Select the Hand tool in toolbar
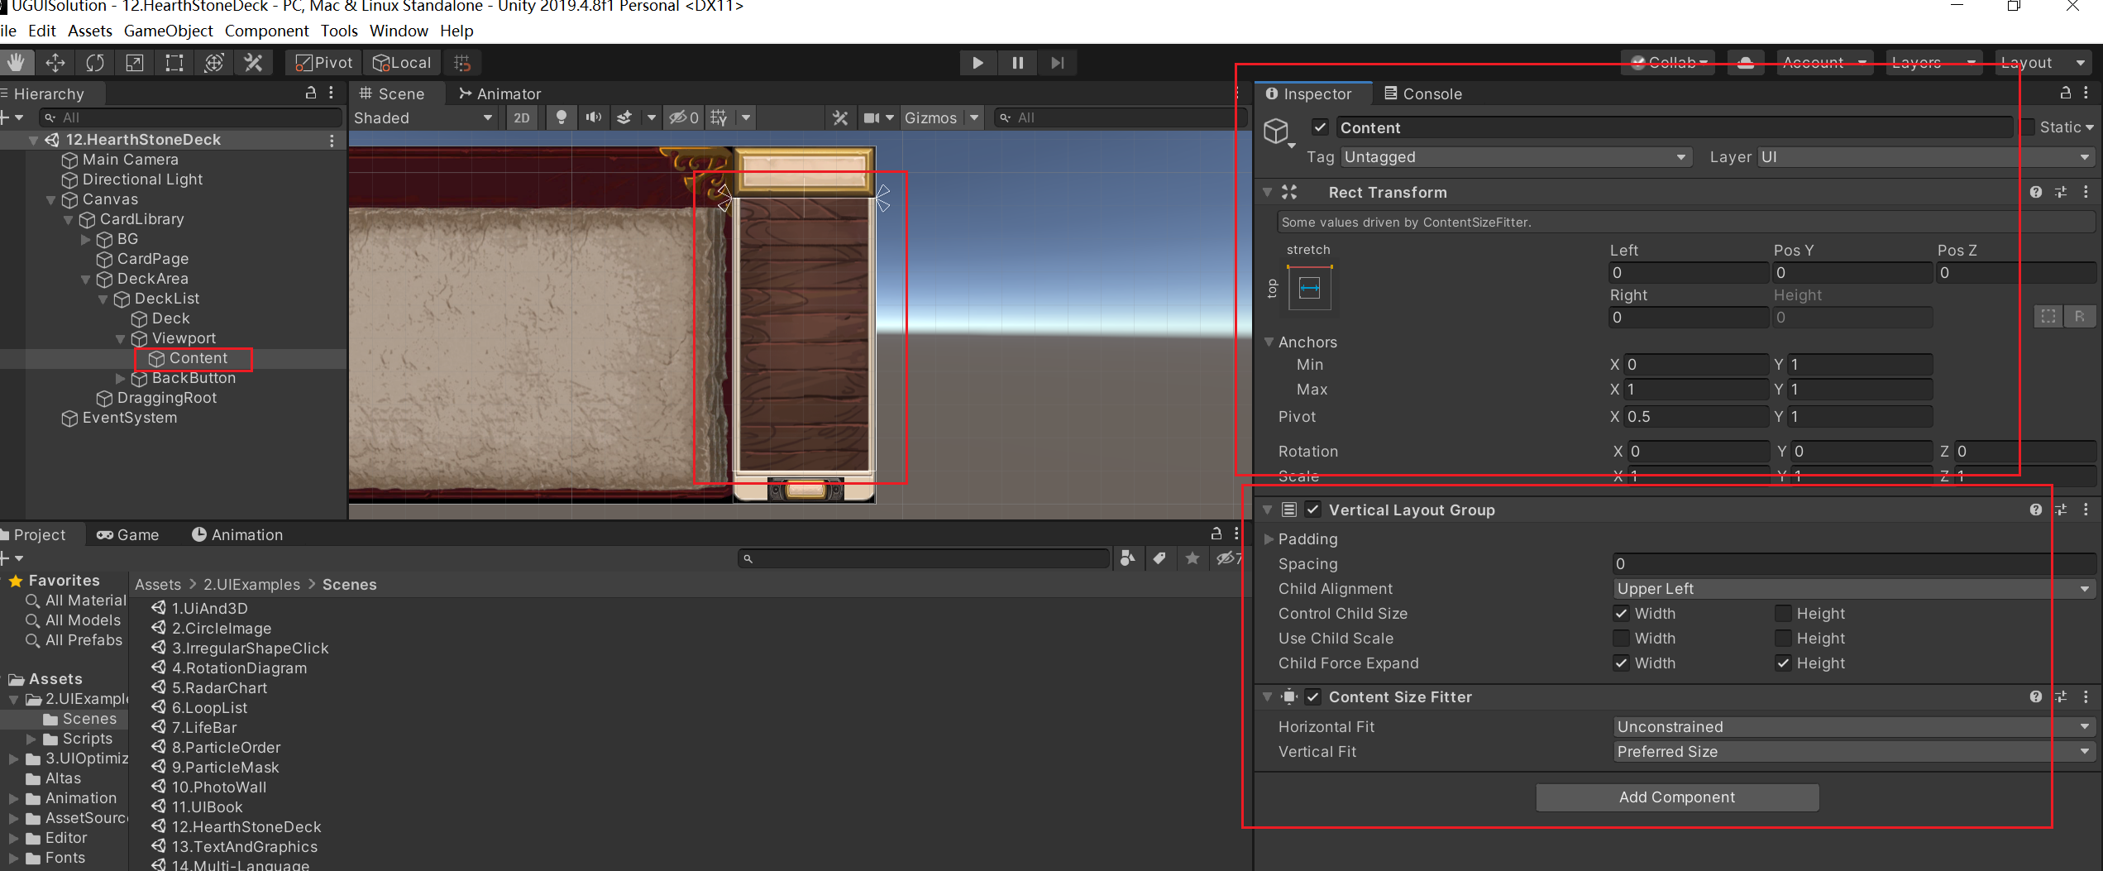Screen dimensions: 2103x871 pyautogui.click(x=17, y=63)
